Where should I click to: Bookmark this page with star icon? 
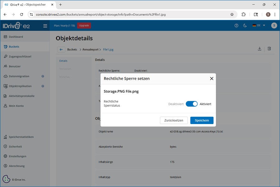pos(232,14)
